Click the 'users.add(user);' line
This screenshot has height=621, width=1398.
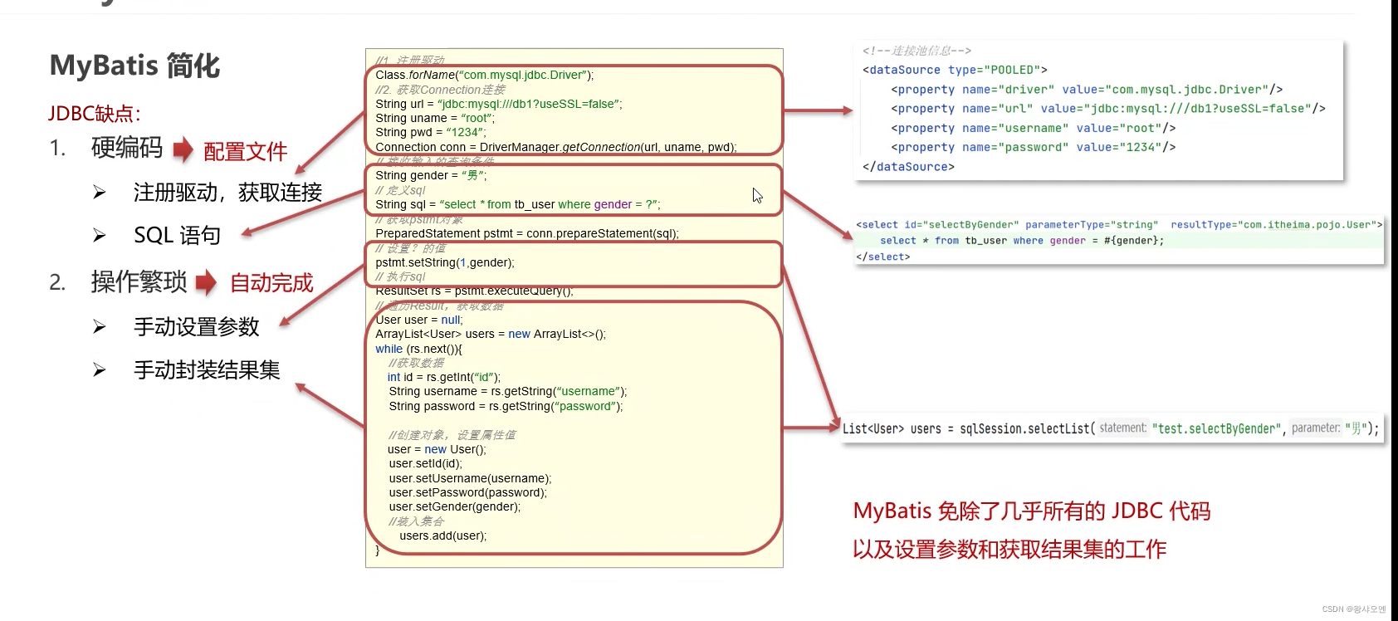pyautogui.click(x=443, y=535)
